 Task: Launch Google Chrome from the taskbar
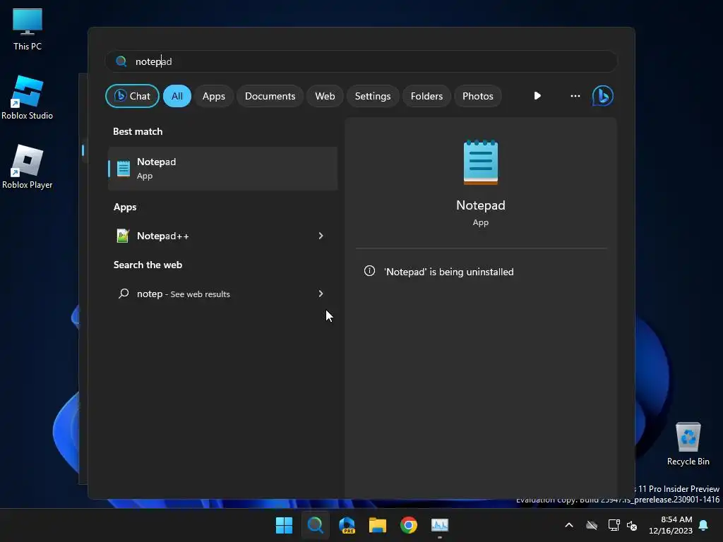[x=409, y=525]
